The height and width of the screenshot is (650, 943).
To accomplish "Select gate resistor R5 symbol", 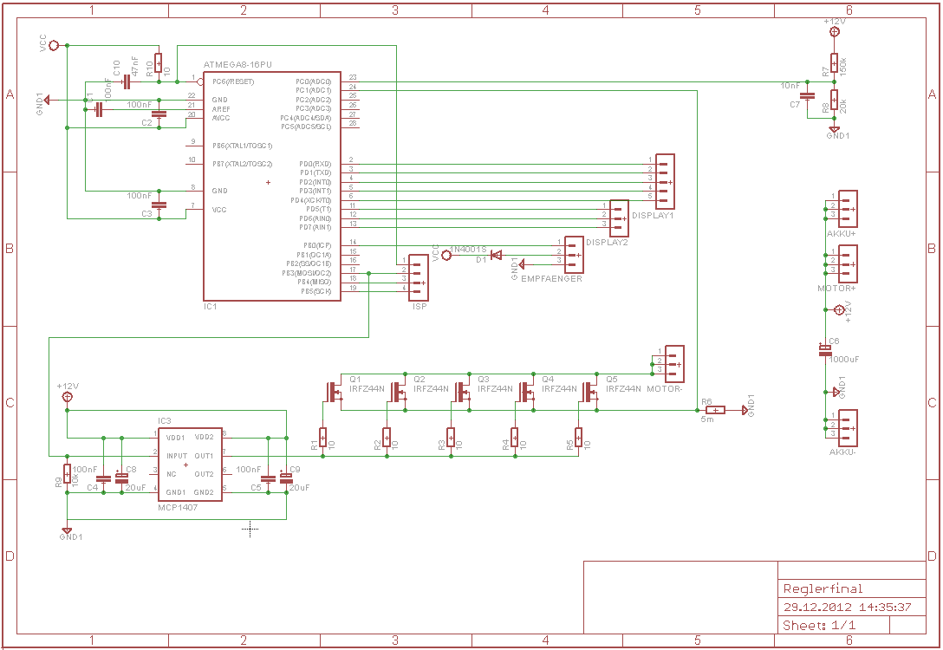I will 579,438.
